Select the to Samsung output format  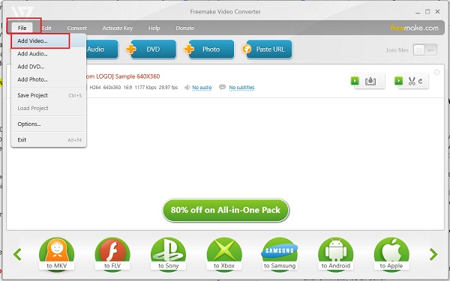point(280,255)
